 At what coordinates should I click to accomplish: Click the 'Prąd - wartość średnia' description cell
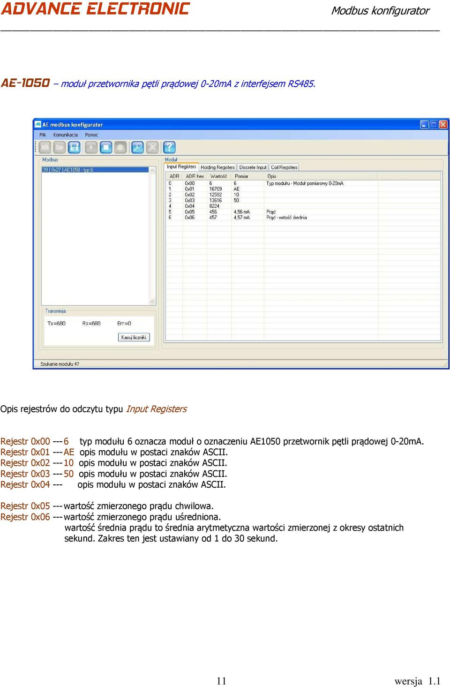pyautogui.click(x=286, y=218)
